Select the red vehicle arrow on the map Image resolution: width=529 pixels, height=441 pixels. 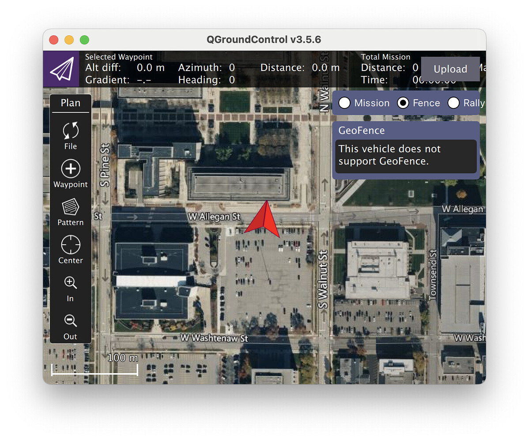click(x=264, y=219)
